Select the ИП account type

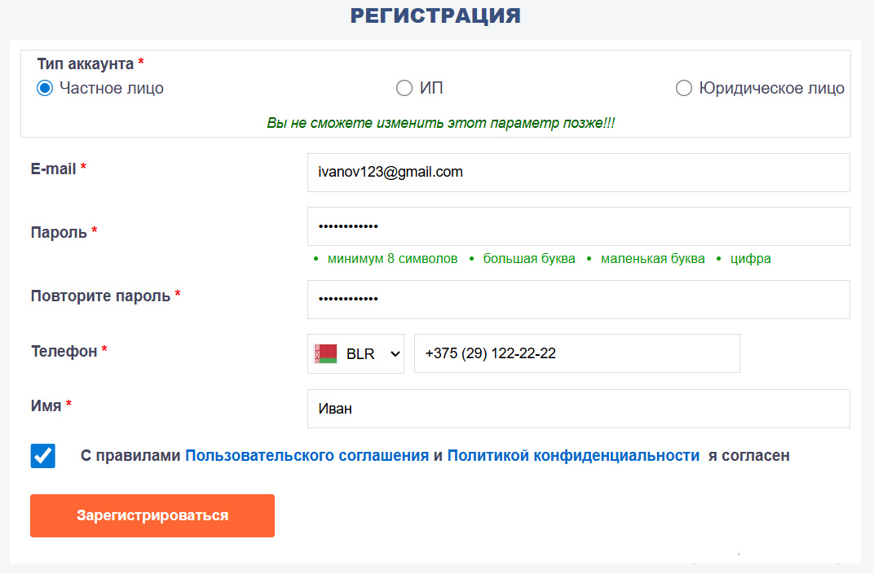pos(404,88)
